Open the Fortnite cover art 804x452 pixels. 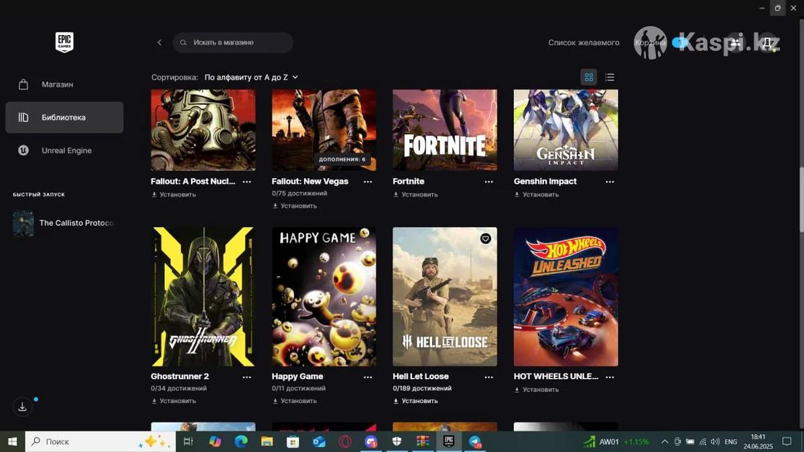pos(445,130)
